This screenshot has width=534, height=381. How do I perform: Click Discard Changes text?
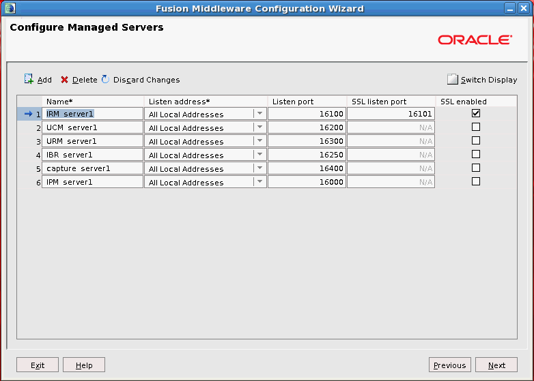146,80
